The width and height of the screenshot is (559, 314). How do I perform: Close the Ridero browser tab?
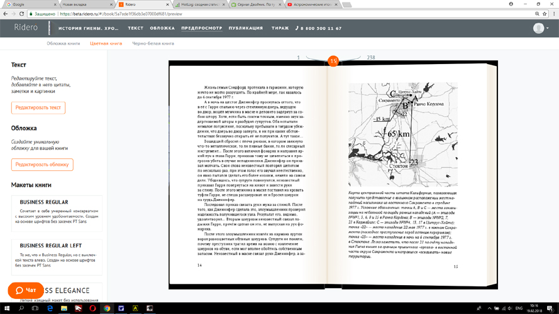click(167, 4)
